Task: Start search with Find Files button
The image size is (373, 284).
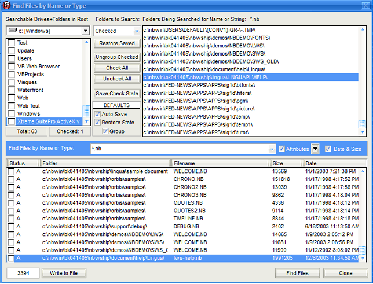Action: (297, 273)
